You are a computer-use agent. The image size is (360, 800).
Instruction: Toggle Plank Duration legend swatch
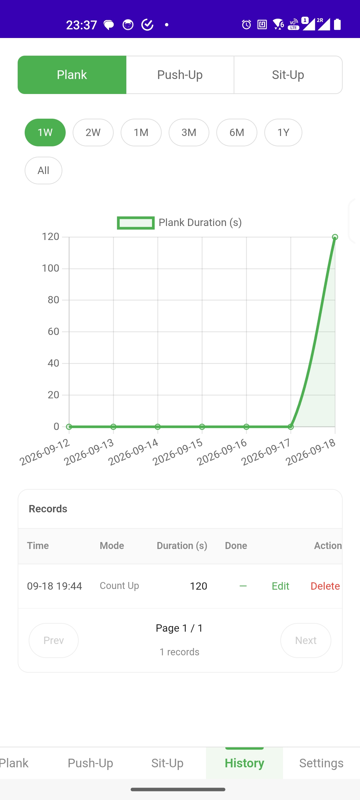tap(136, 223)
